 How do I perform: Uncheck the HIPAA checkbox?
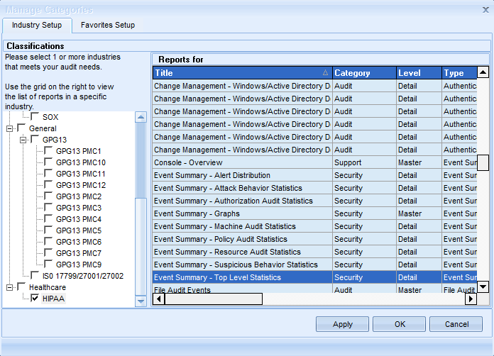(35, 297)
